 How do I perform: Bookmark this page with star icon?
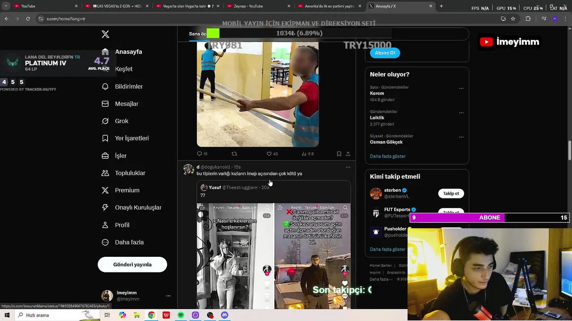(513, 19)
